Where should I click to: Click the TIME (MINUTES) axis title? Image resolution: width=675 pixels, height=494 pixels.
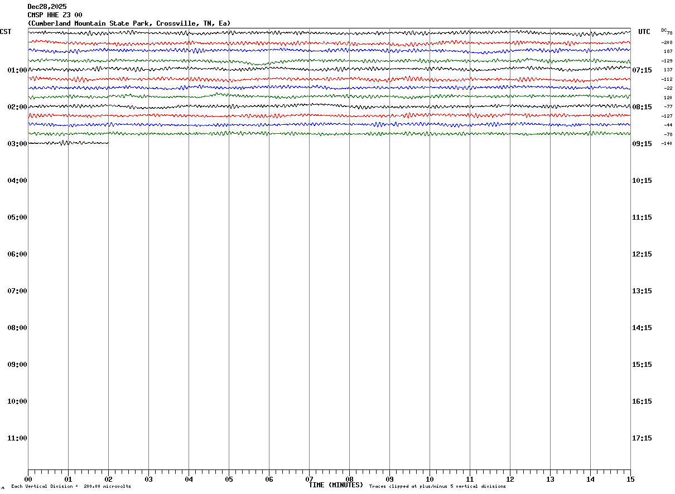coord(336,485)
